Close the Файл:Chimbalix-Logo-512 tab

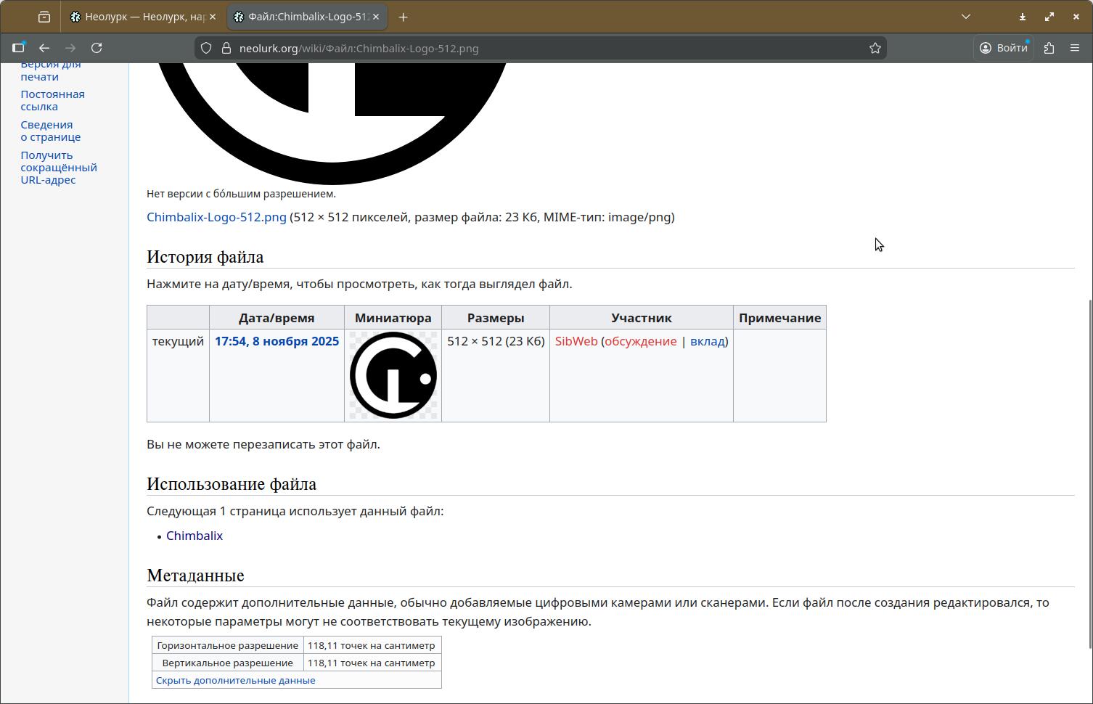point(377,17)
